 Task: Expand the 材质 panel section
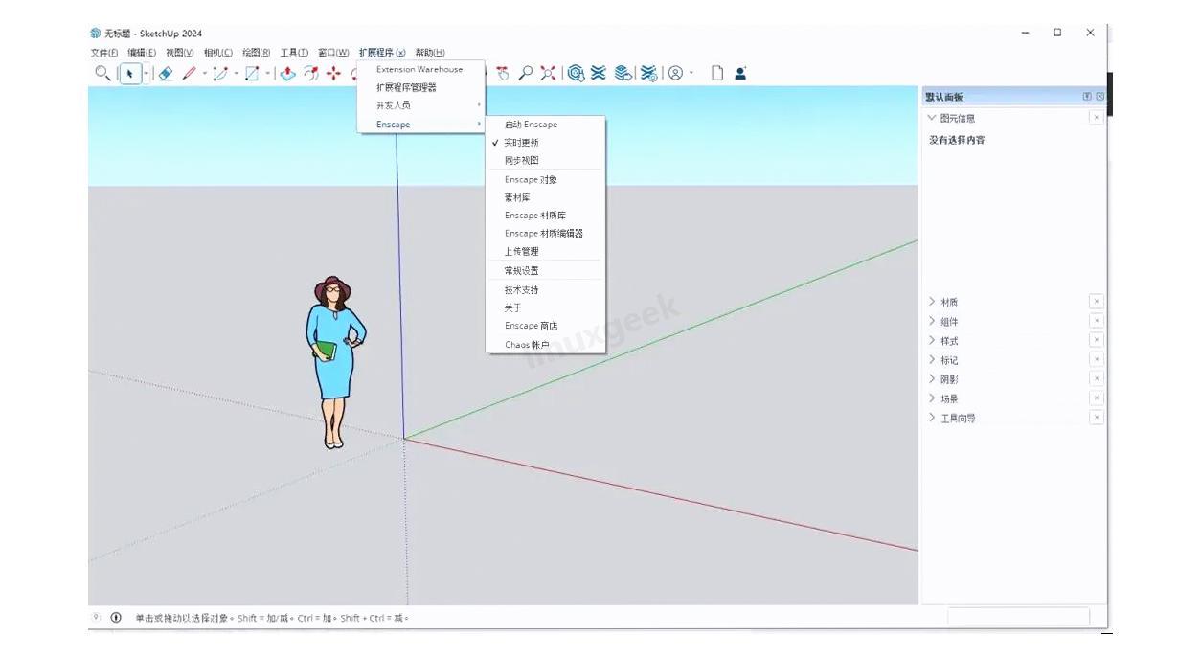tap(949, 303)
